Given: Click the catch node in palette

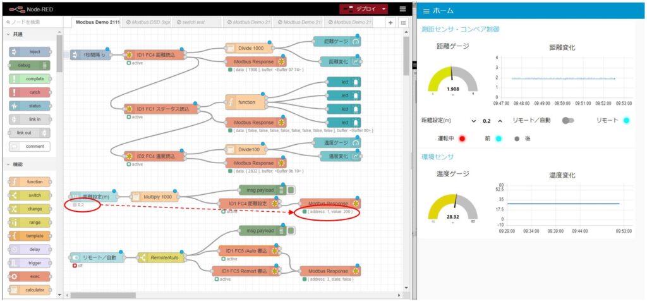Looking at the screenshot, I should coord(30,92).
